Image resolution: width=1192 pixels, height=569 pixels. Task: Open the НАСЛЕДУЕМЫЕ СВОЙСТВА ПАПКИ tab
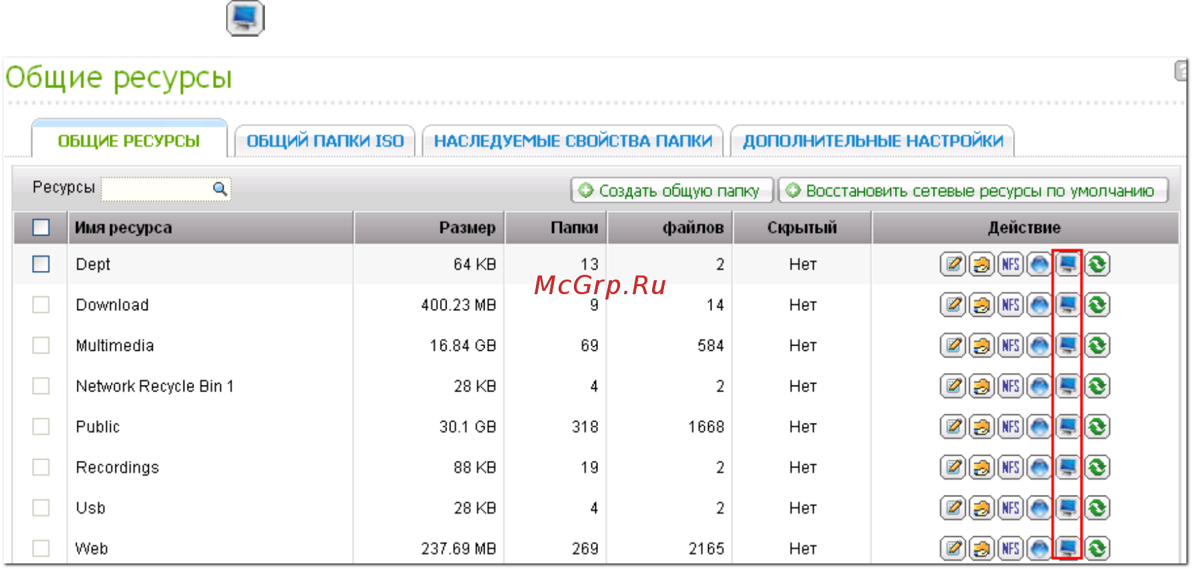coord(573,141)
